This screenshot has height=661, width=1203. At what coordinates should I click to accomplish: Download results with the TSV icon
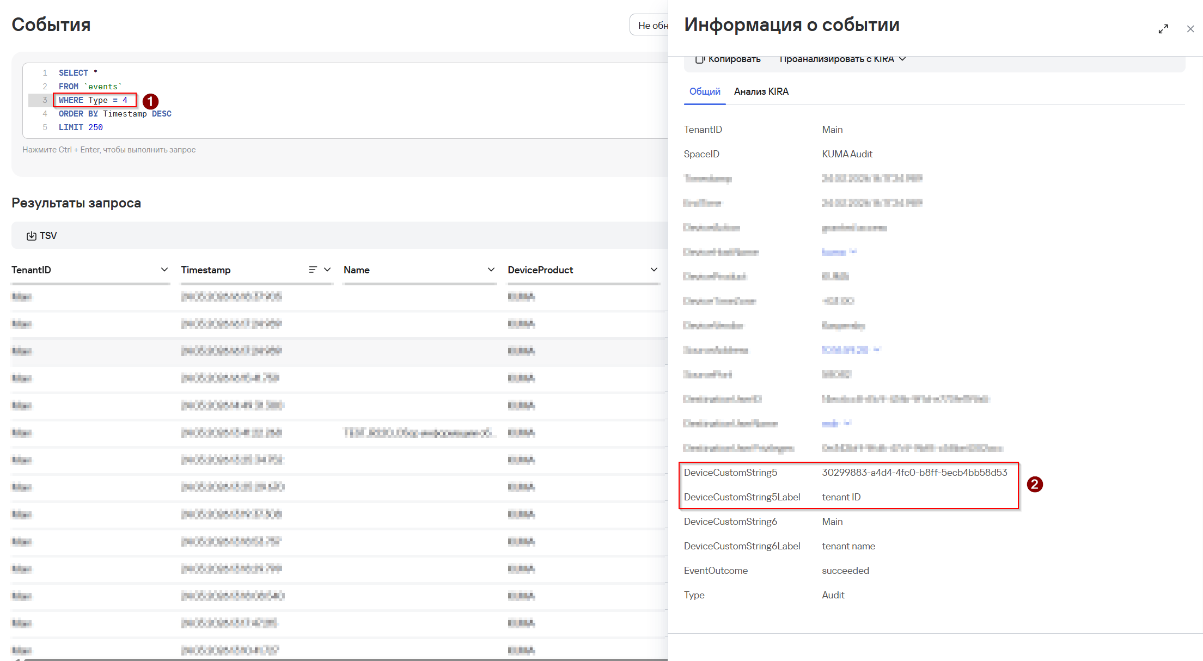(32, 236)
